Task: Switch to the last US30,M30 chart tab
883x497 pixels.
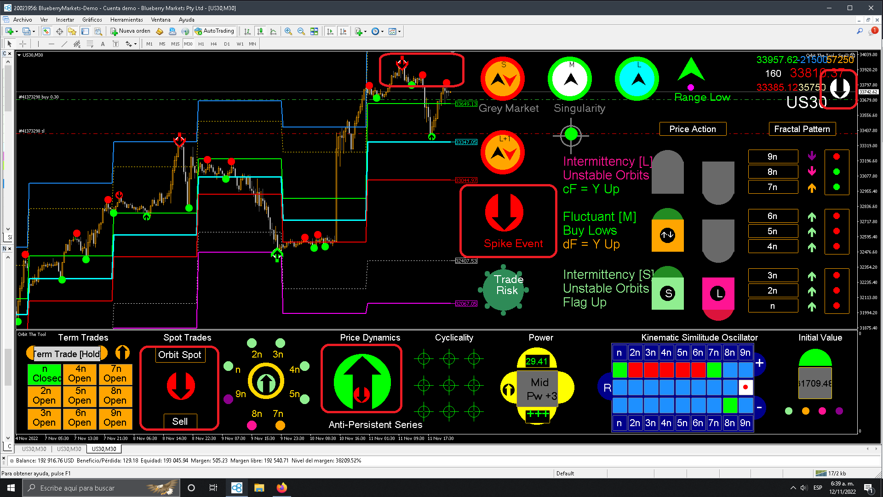Action: coord(104,449)
